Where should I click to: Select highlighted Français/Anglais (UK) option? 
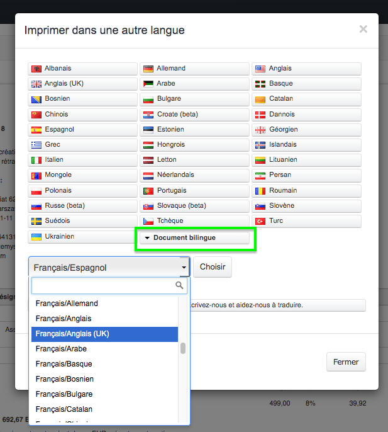tap(104, 334)
